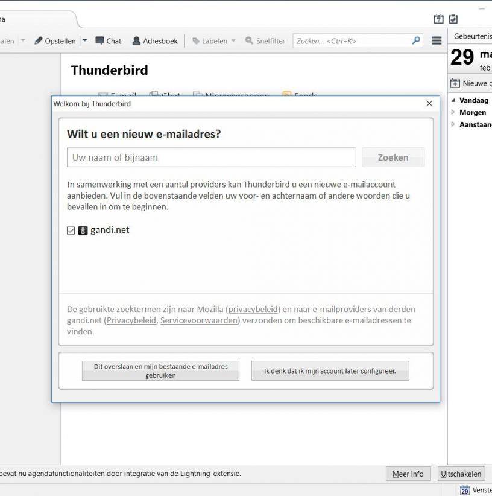Image resolution: width=492 pixels, height=496 pixels.
Task: Open the calendar tab icon
Action: click(438, 19)
